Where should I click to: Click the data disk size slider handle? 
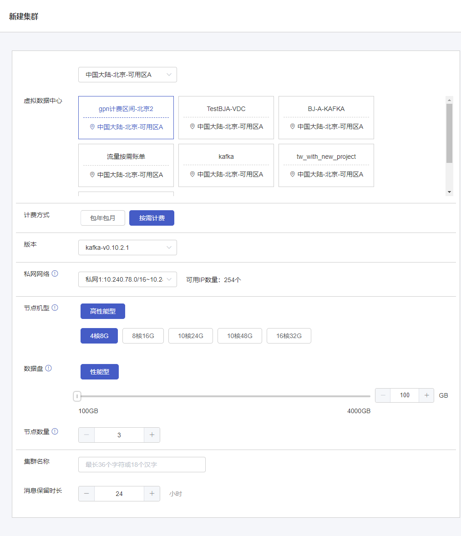coord(77,396)
